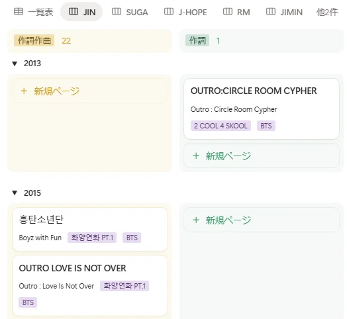Image resolution: width=347 pixels, height=319 pixels.
Task: Click the 作詞 column label
Action: (197, 40)
